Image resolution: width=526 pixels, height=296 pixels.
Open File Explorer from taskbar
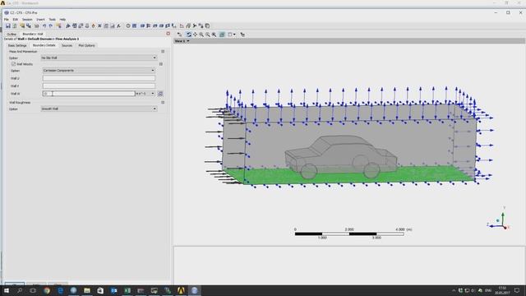pos(87,290)
